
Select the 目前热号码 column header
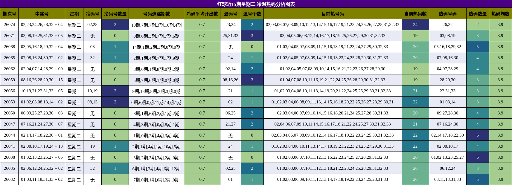(x=333, y=14)
